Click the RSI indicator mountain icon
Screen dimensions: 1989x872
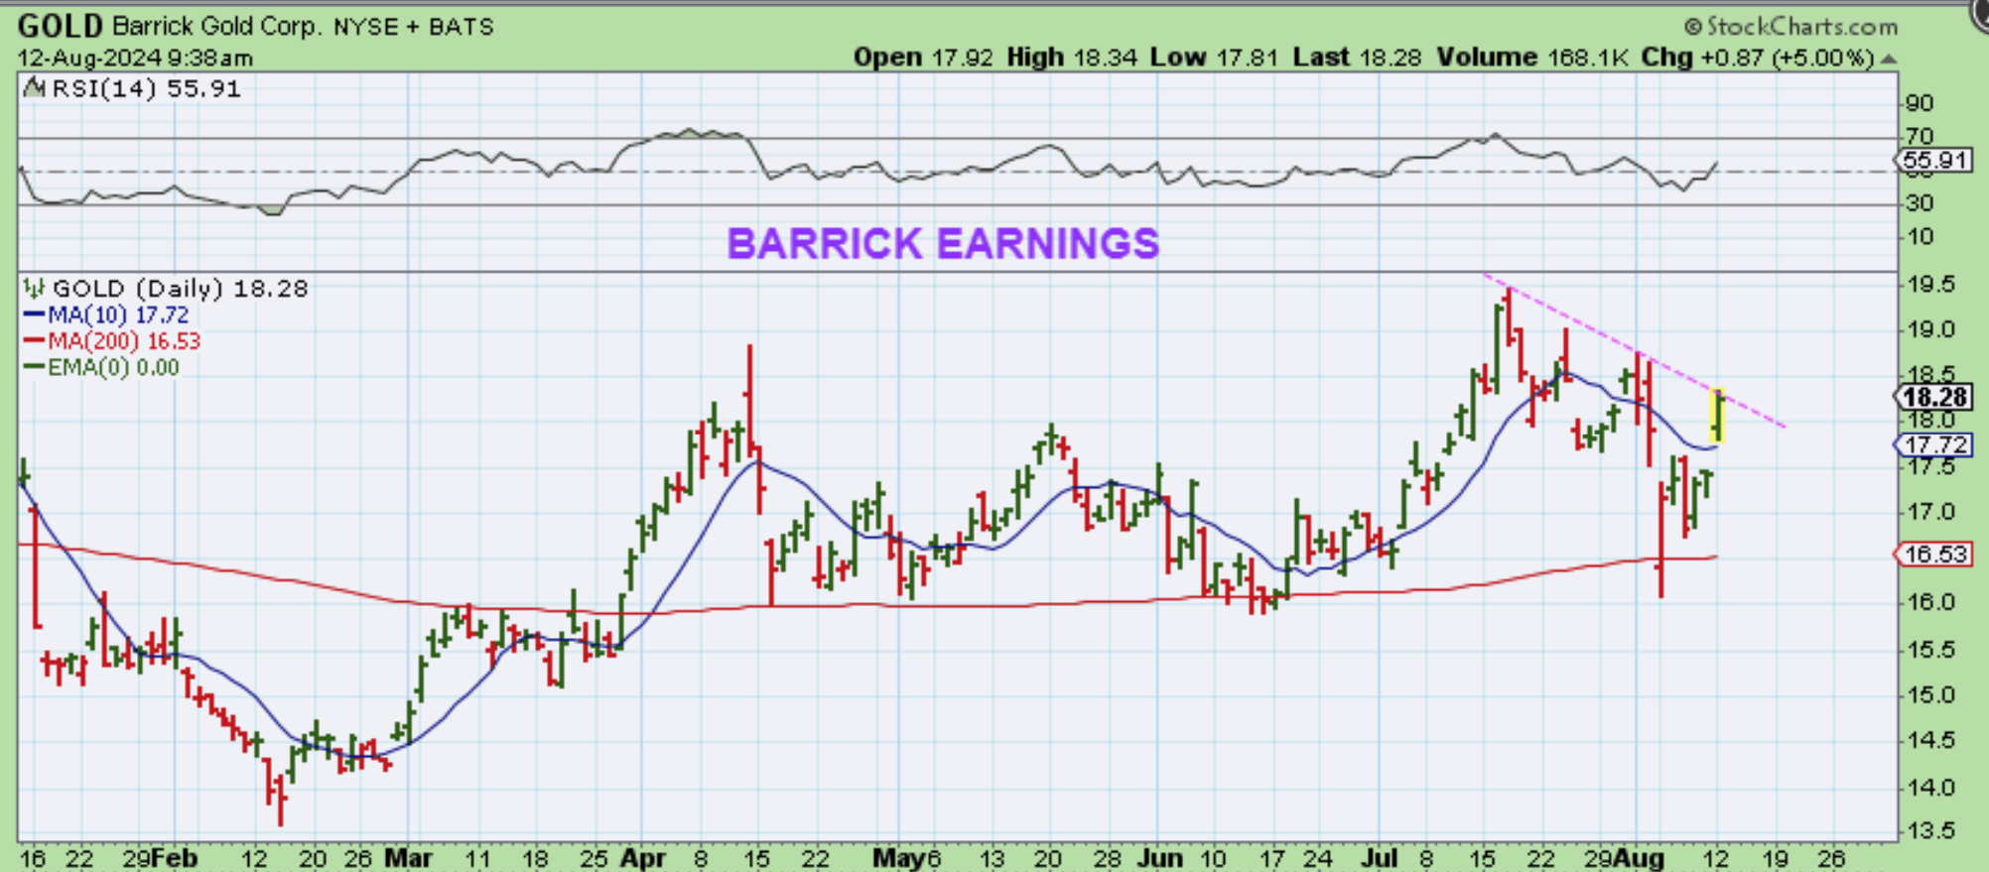tap(35, 88)
